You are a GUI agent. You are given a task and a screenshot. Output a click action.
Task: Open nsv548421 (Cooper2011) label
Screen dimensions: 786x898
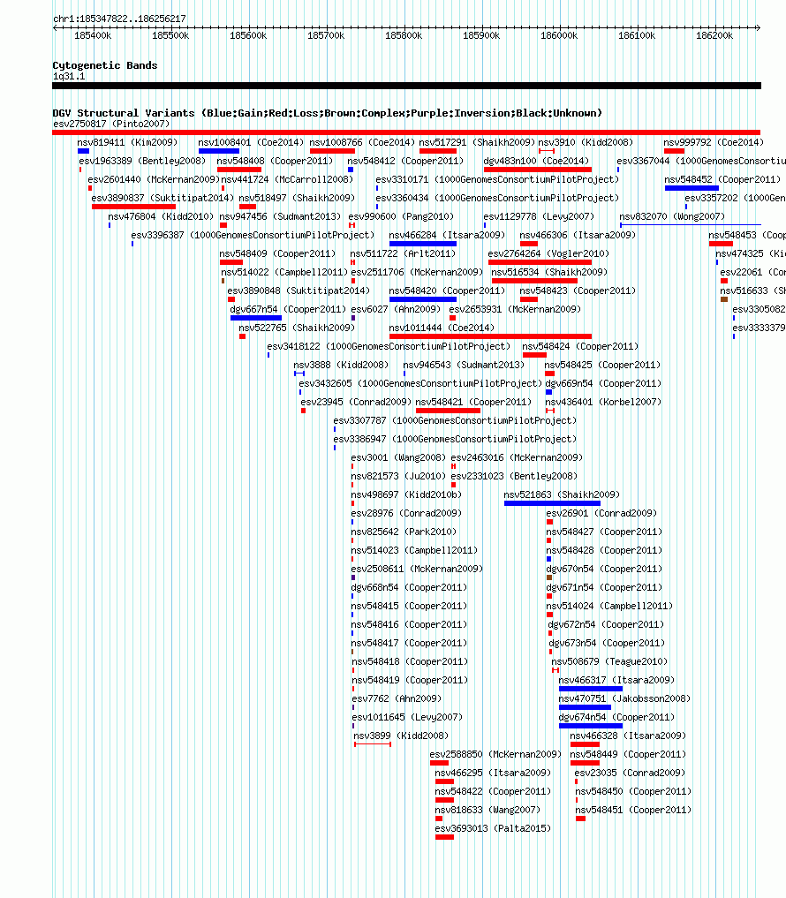[x=473, y=402]
